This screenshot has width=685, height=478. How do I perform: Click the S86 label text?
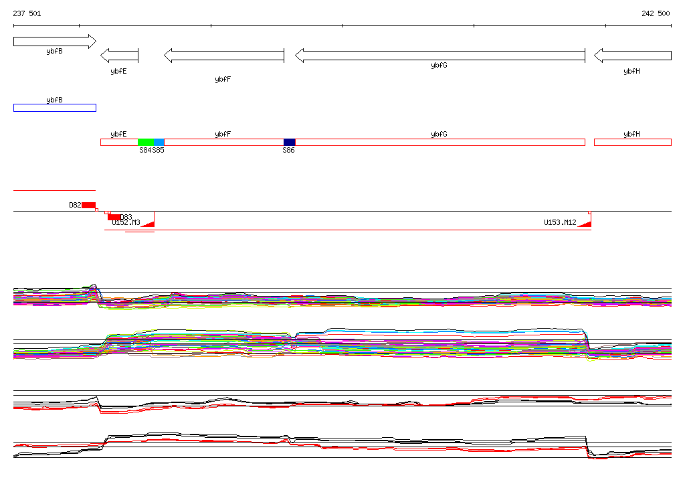pyautogui.click(x=288, y=150)
